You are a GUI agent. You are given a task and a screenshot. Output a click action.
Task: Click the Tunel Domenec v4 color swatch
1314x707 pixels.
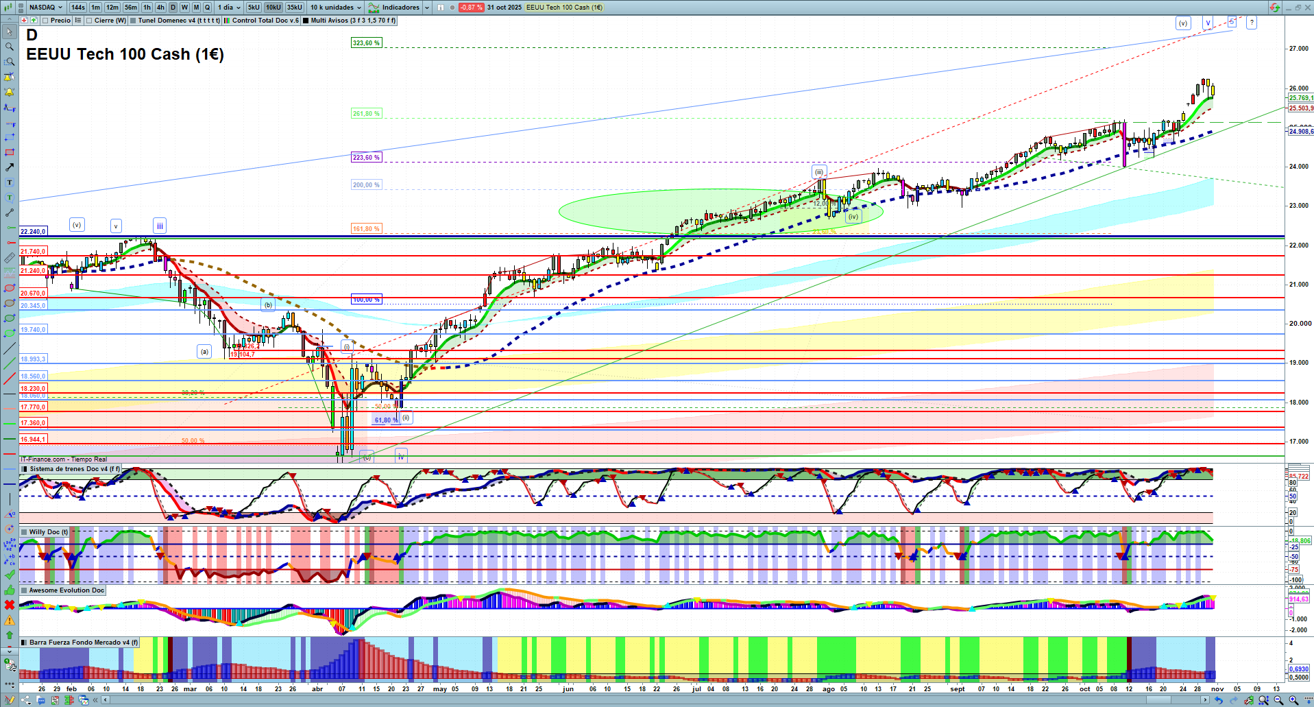click(133, 21)
